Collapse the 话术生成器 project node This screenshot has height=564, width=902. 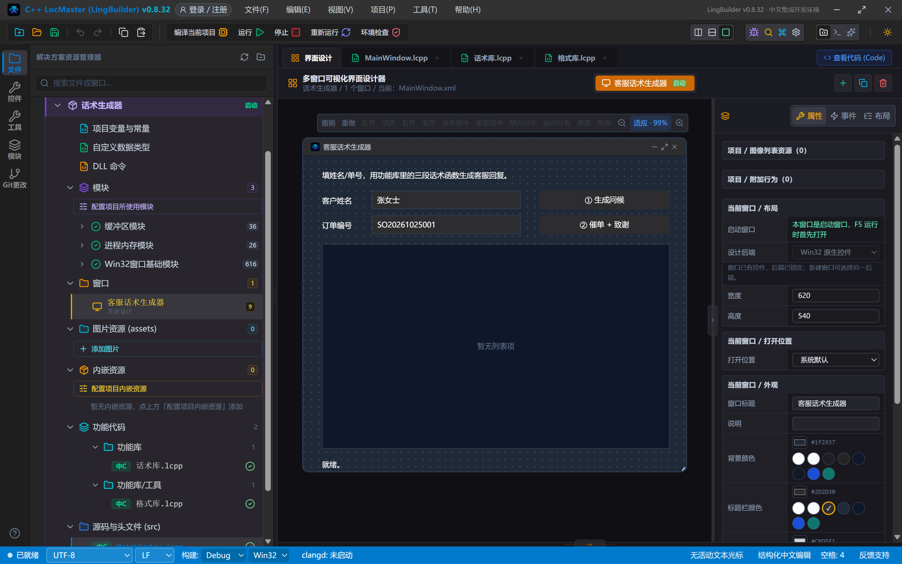point(57,105)
